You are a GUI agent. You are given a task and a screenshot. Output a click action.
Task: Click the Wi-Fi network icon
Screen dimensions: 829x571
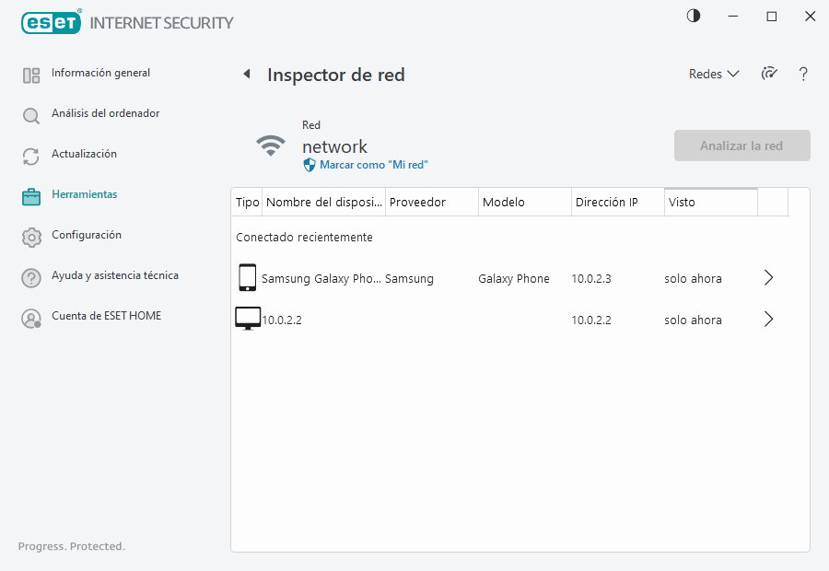tap(270, 146)
